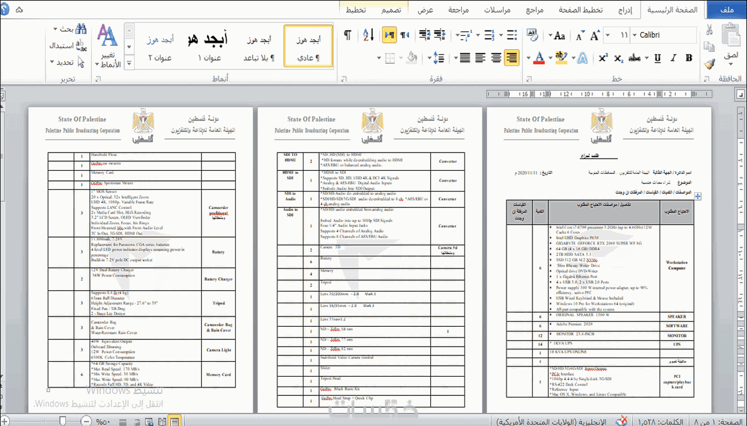Click the Change Styles icon
The image size is (747, 426).
pyautogui.click(x=108, y=46)
